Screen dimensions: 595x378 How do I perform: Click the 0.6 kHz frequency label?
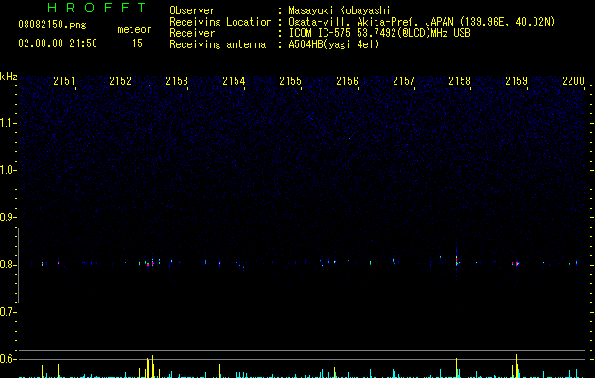click(x=8, y=359)
